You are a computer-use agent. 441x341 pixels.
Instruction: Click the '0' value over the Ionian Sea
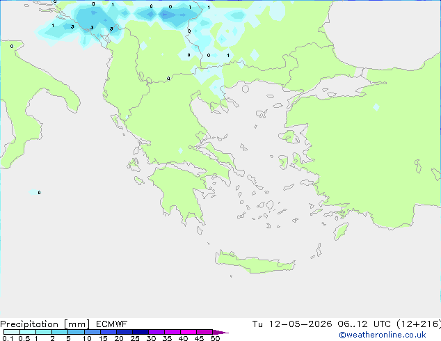coord(39,193)
